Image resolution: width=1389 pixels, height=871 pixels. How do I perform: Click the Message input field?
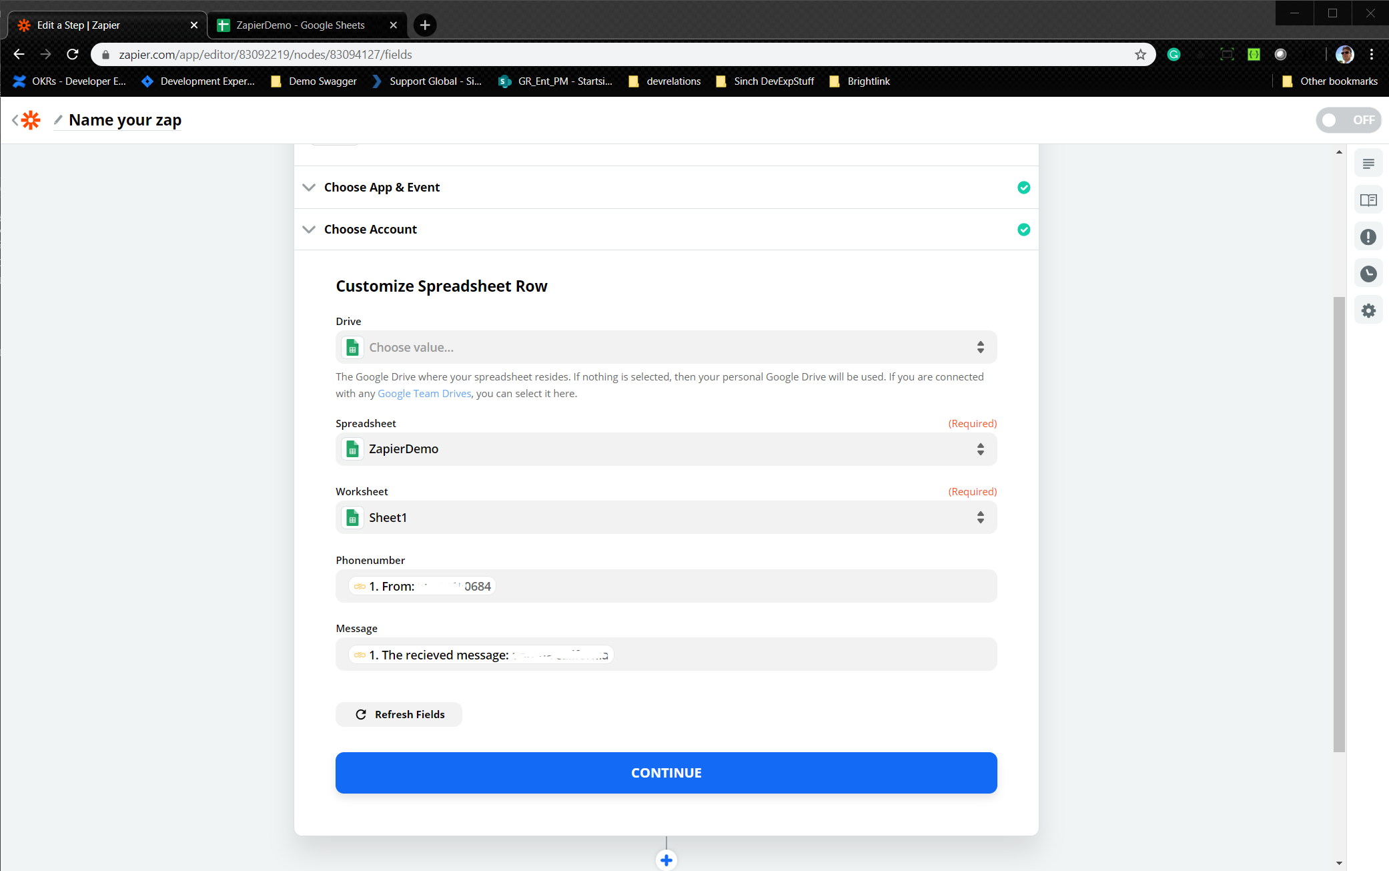click(x=666, y=654)
